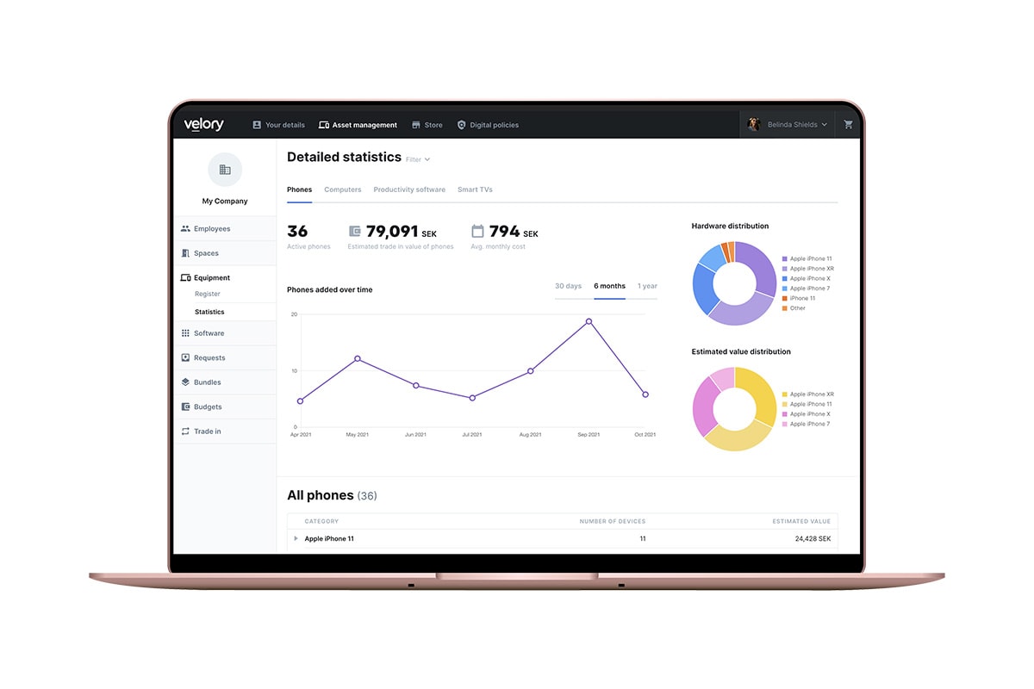Click the Trade in arrows icon
This screenshot has height=689, width=1034.
185,431
